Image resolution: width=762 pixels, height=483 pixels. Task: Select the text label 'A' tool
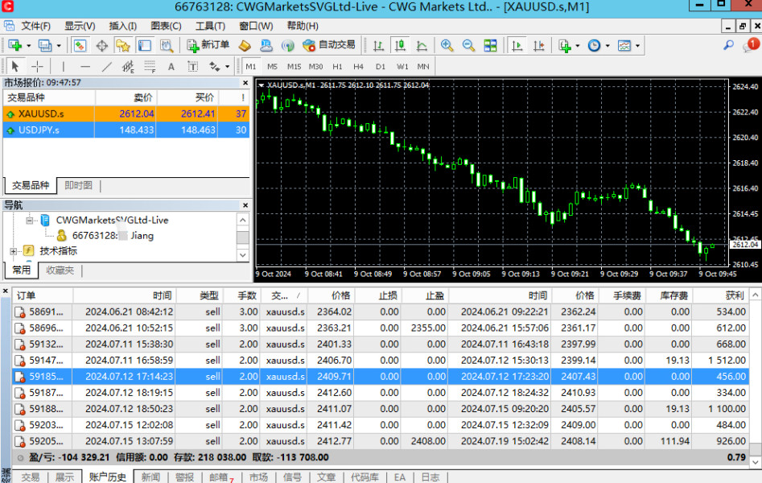click(x=171, y=66)
